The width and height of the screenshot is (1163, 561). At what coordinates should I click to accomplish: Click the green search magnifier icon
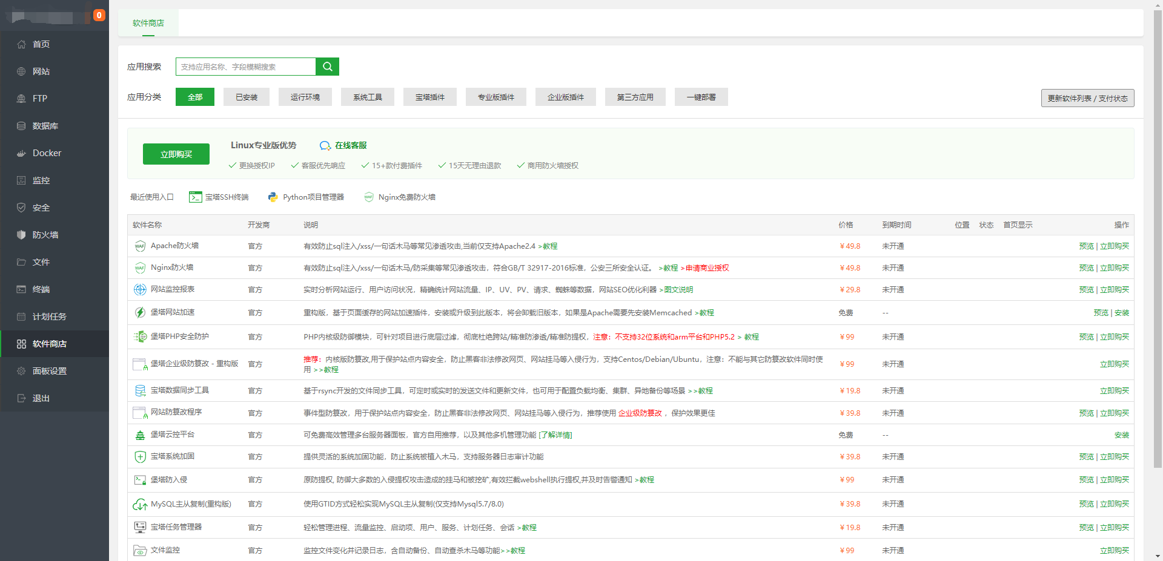[x=327, y=67]
